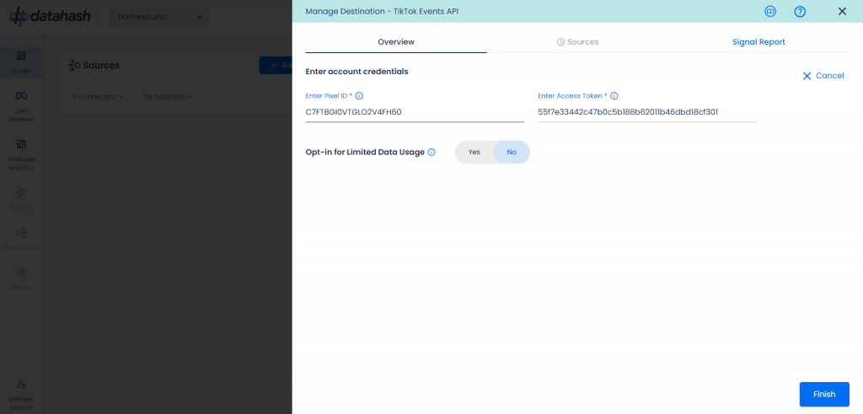Click the Sources heading icon
The height and width of the screenshot is (414, 863).
pos(74,66)
